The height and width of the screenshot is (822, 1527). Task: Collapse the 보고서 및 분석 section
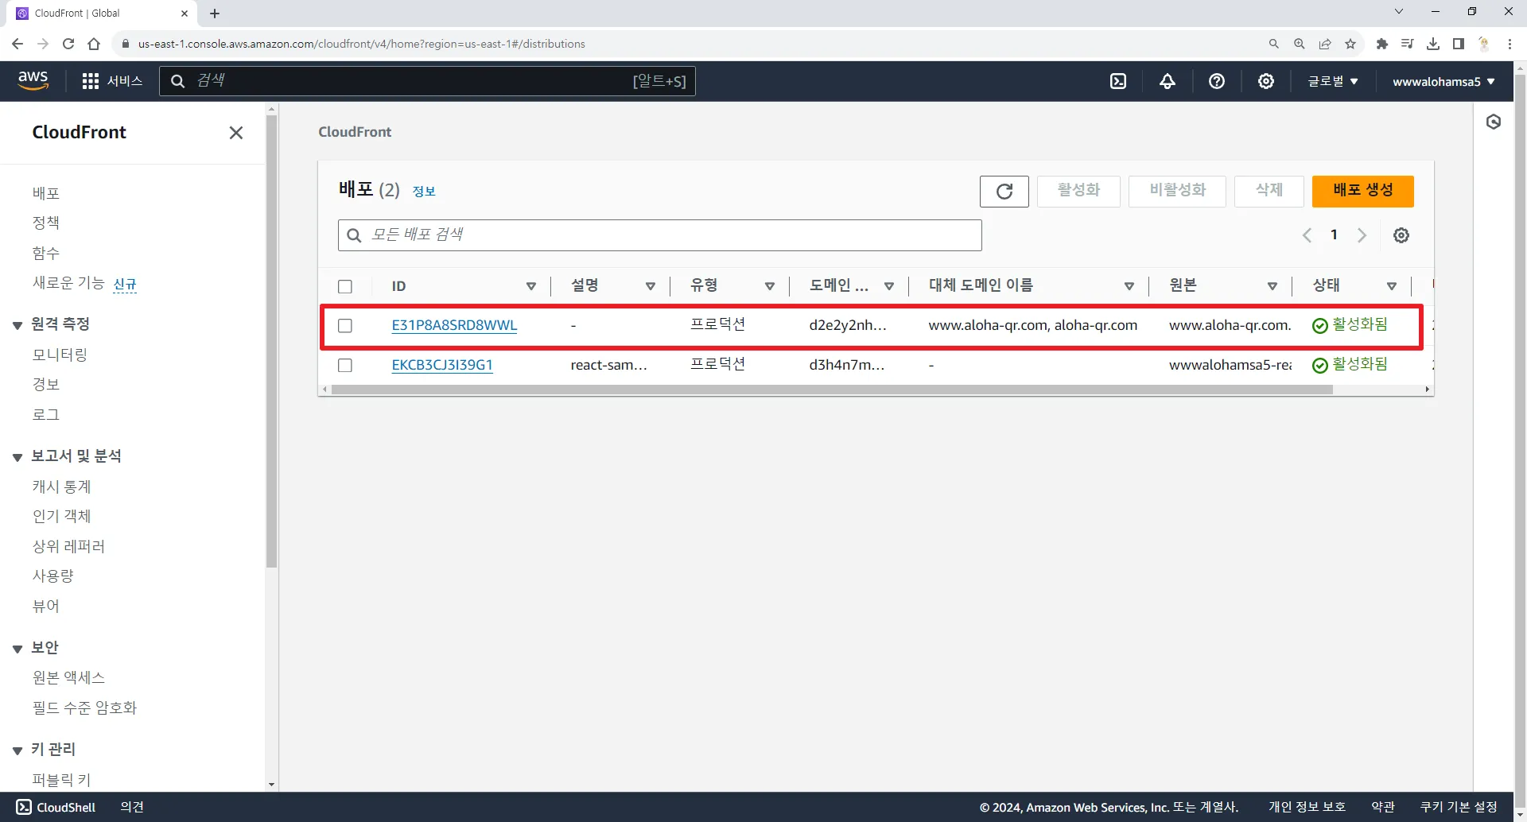(17, 457)
